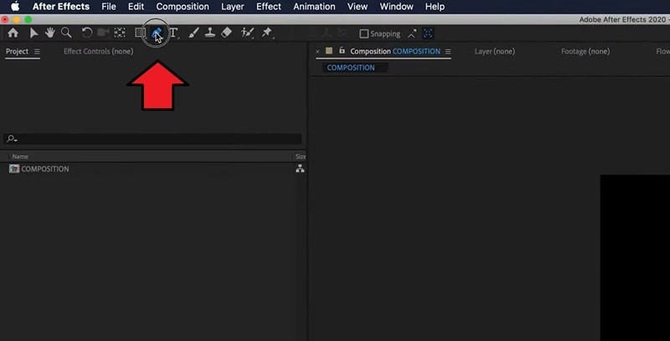Select the Rectangle shape tool
Viewport: 670px width, 341px height.
pos(140,33)
